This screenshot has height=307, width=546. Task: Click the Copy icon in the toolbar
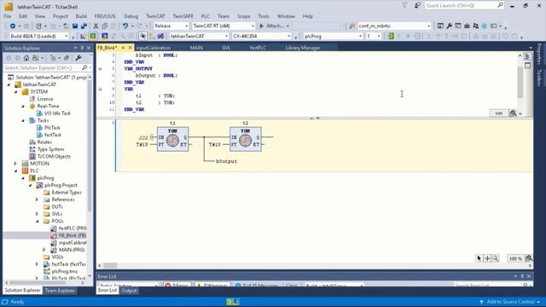[104, 26]
